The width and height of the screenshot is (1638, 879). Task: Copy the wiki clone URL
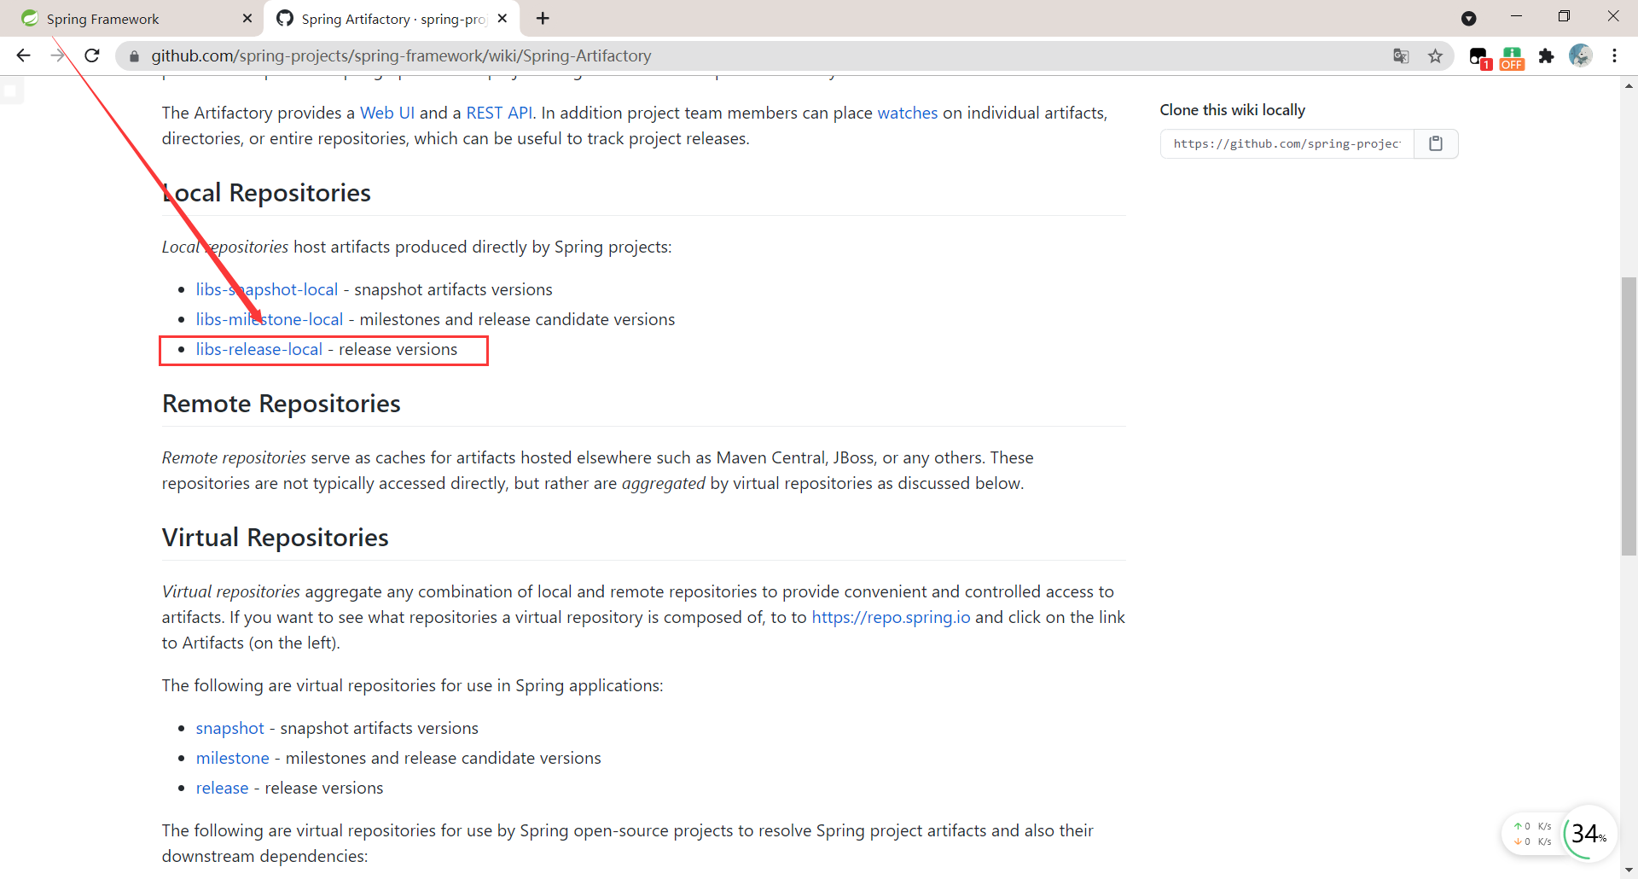tap(1436, 143)
